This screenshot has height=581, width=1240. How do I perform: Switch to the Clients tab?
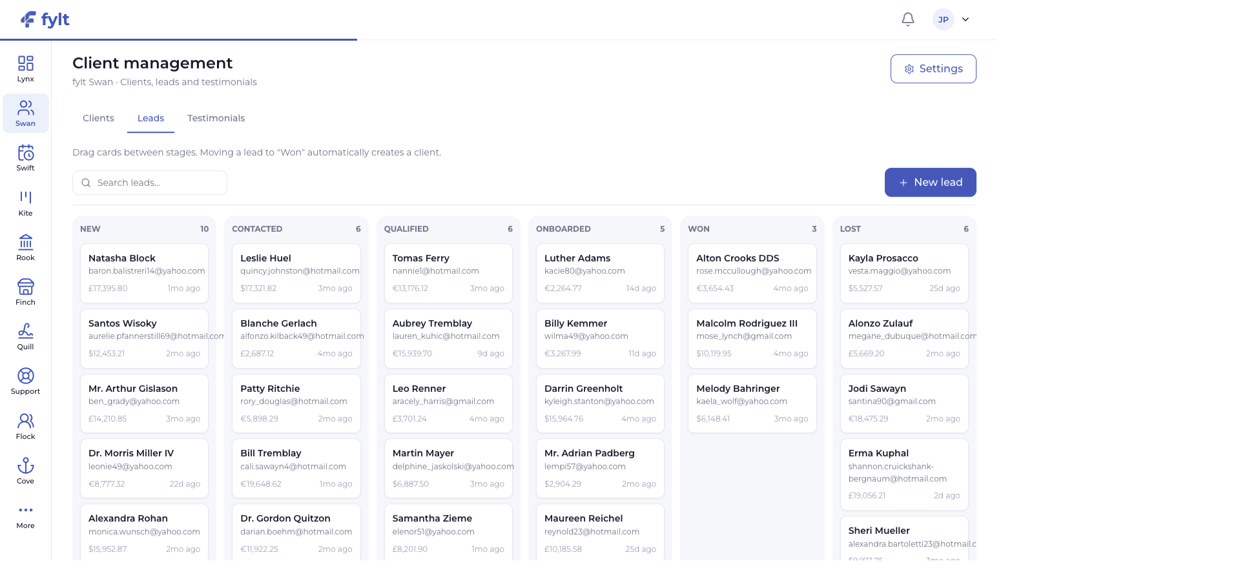pyautogui.click(x=98, y=118)
